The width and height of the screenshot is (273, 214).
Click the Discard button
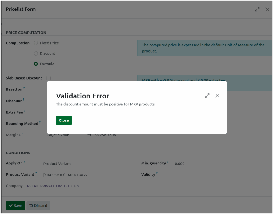click(x=38, y=205)
